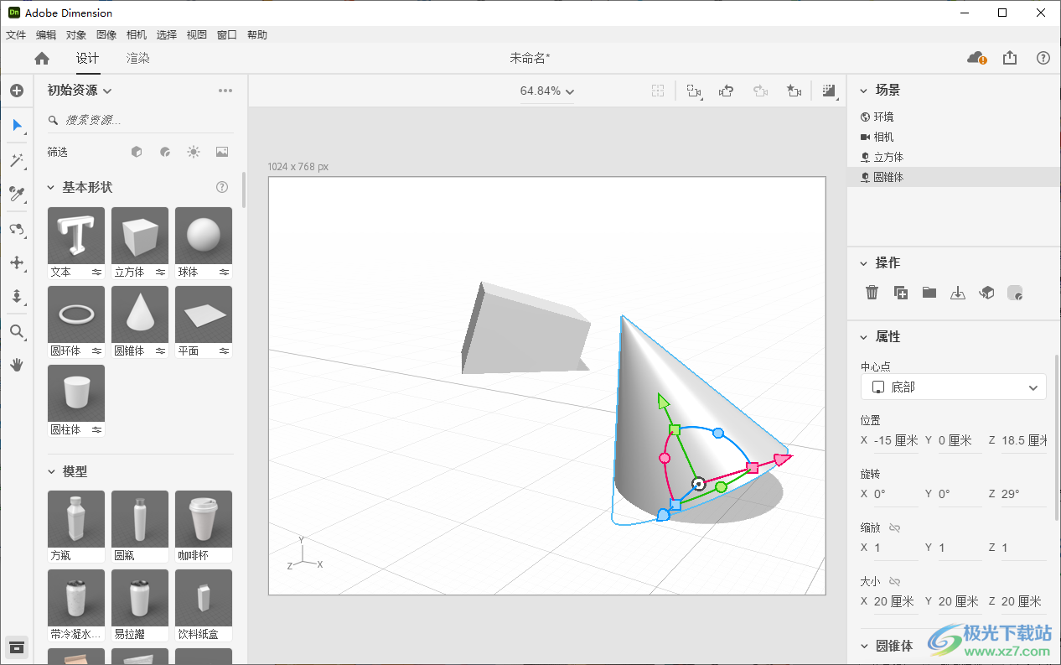Open the 文件 menu

16,34
